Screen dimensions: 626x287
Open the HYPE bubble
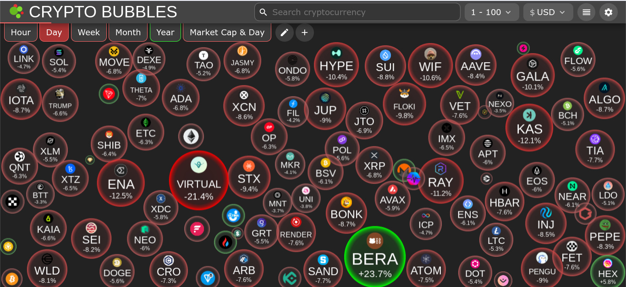click(x=336, y=64)
